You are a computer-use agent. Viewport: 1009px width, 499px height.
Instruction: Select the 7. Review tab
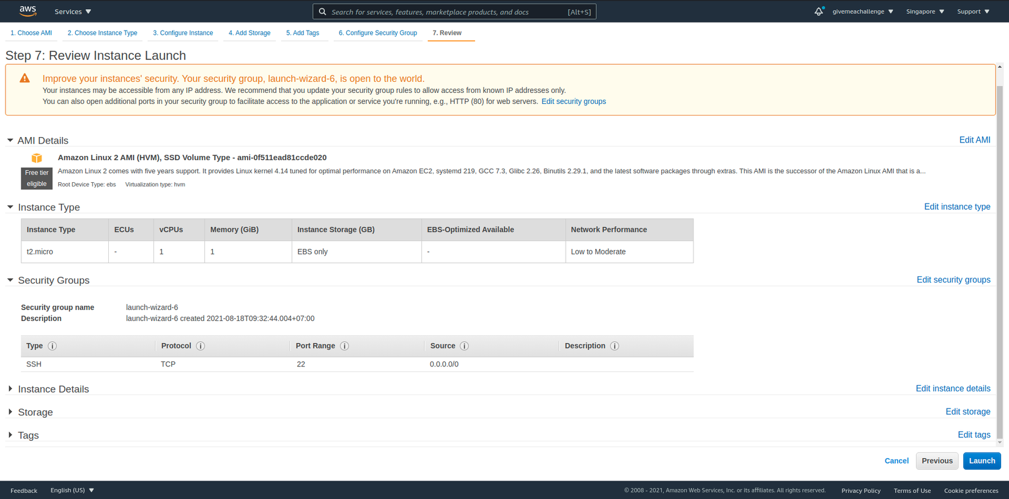447,33
